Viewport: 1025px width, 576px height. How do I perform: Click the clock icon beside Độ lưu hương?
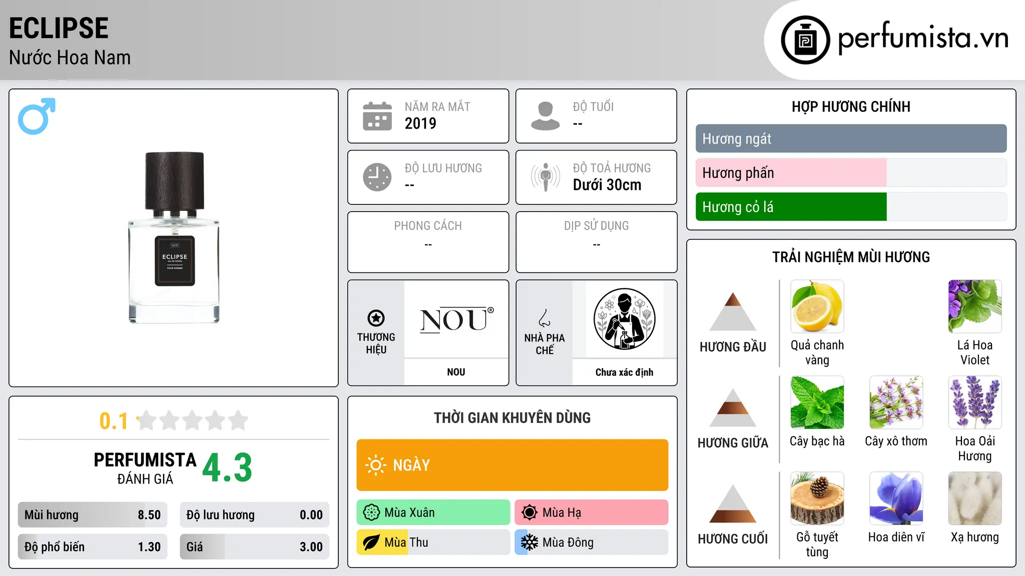point(377,177)
